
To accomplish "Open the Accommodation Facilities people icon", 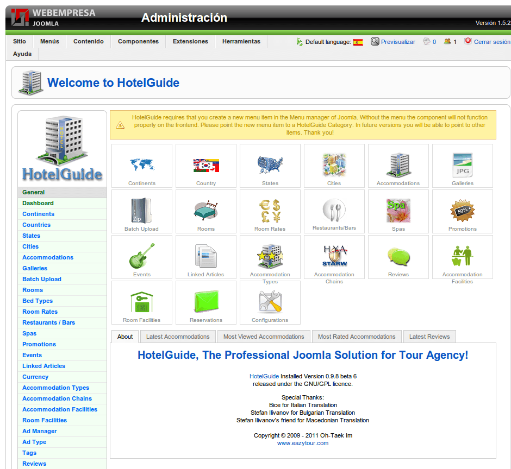I will click(463, 256).
